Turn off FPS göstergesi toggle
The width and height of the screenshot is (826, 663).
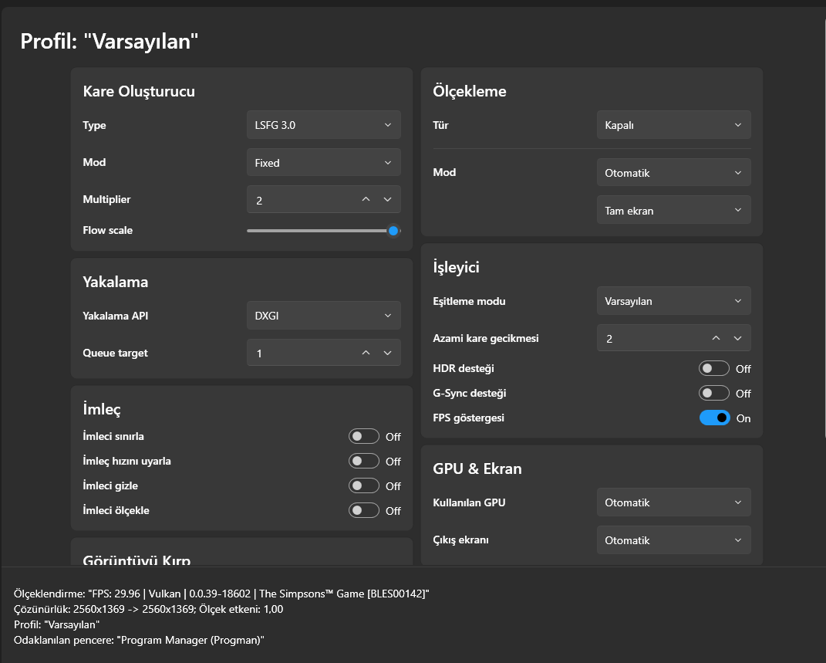pos(714,418)
